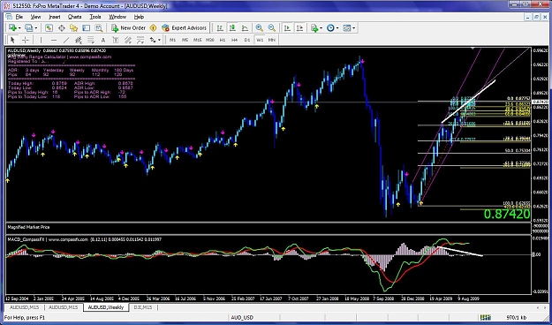Expand the New Chart dropdown arrow
Image resolution: width=552 pixels, height=325 pixels.
[x=19, y=27]
